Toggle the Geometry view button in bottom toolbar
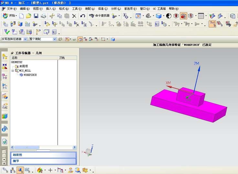 click(20, 170)
